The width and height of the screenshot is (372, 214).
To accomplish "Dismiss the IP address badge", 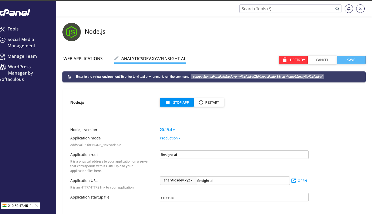I will coord(37,206).
